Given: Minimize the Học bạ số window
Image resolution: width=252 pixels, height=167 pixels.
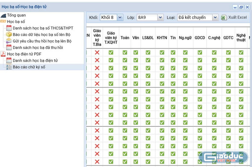Looking at the screenshot, I should tap(235, 7).
